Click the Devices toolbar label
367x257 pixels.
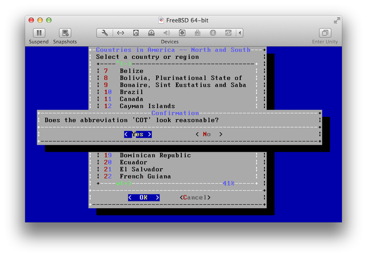click(x=170, y=42)
